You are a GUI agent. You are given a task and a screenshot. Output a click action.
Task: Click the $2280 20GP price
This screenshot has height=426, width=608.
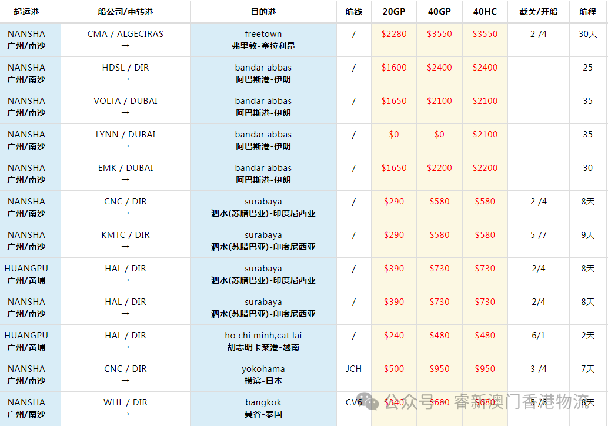click(394, 34)
